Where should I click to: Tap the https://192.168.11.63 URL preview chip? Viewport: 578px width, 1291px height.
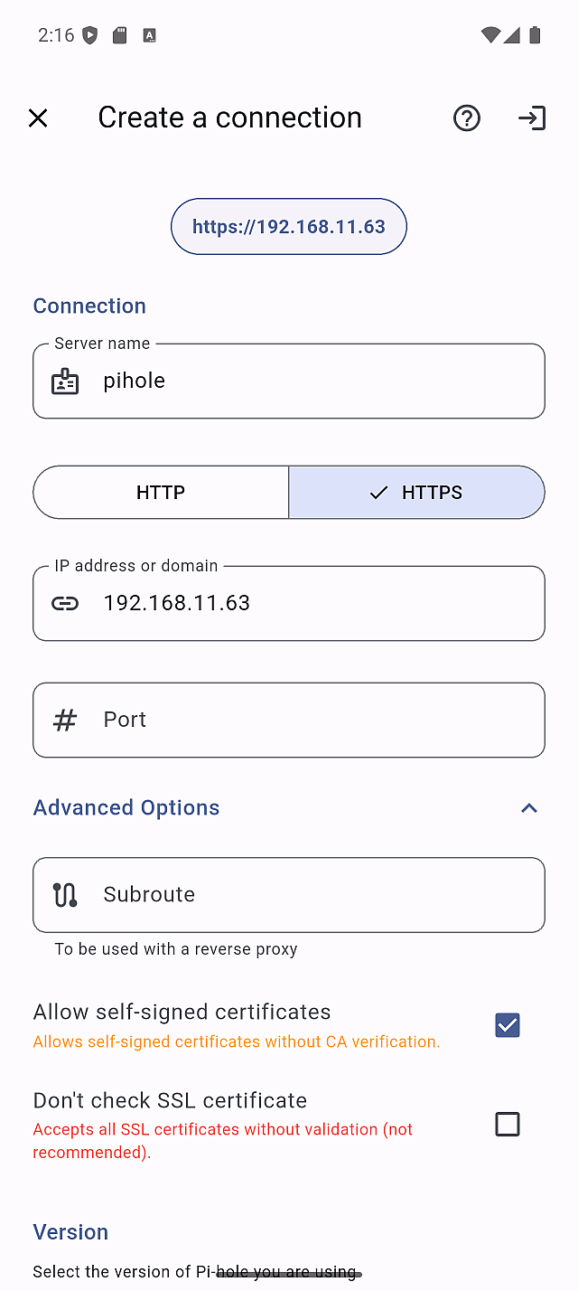point(288,226)
